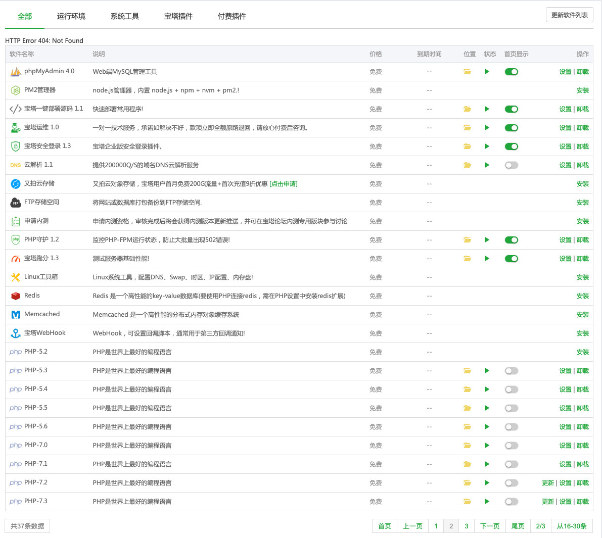
Task: Go to the 下一页 next page
Action: (490, 526)
